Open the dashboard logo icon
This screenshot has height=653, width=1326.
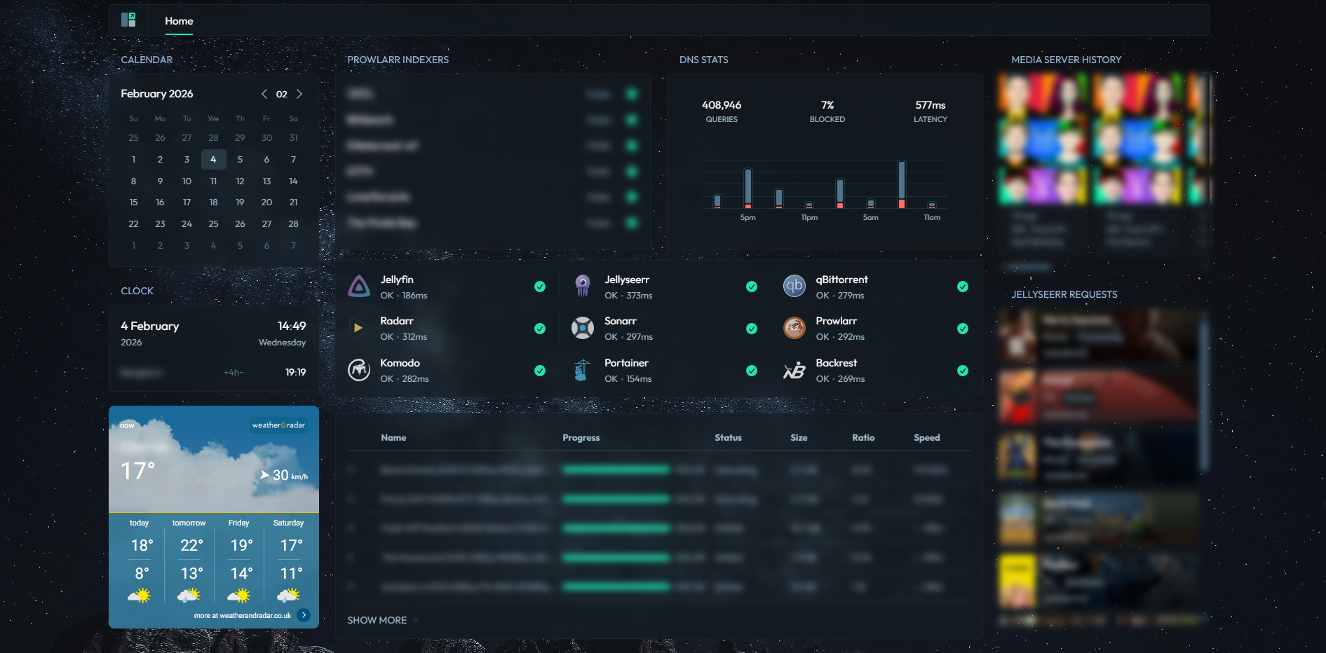point(128,20)
